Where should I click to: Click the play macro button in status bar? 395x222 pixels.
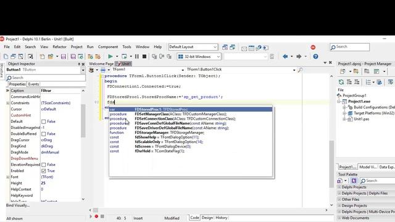click(91, 216)
